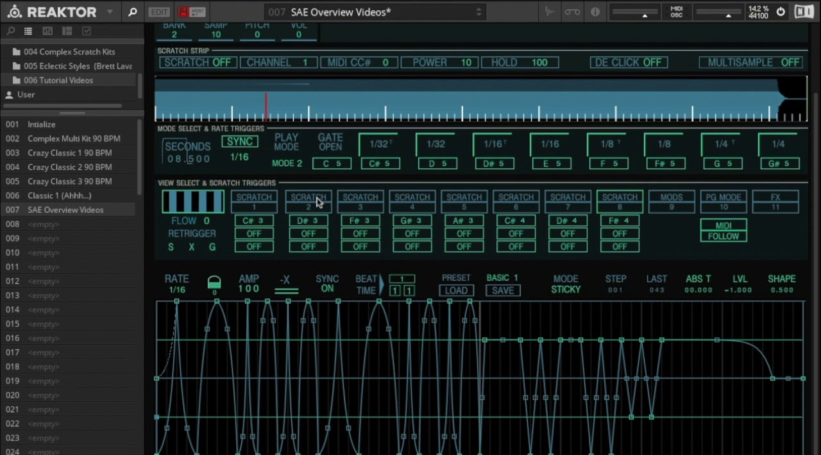Select the MODS 9 view tab

coord(671,201)
